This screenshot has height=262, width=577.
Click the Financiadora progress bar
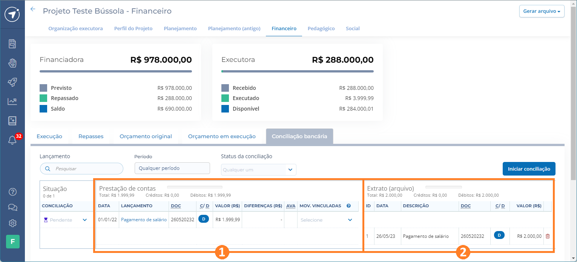point(116,71)
